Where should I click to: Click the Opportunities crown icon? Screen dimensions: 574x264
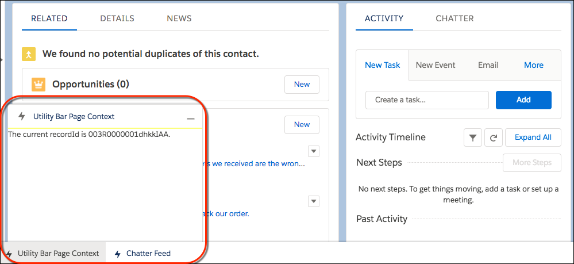[x=38, y=85]
